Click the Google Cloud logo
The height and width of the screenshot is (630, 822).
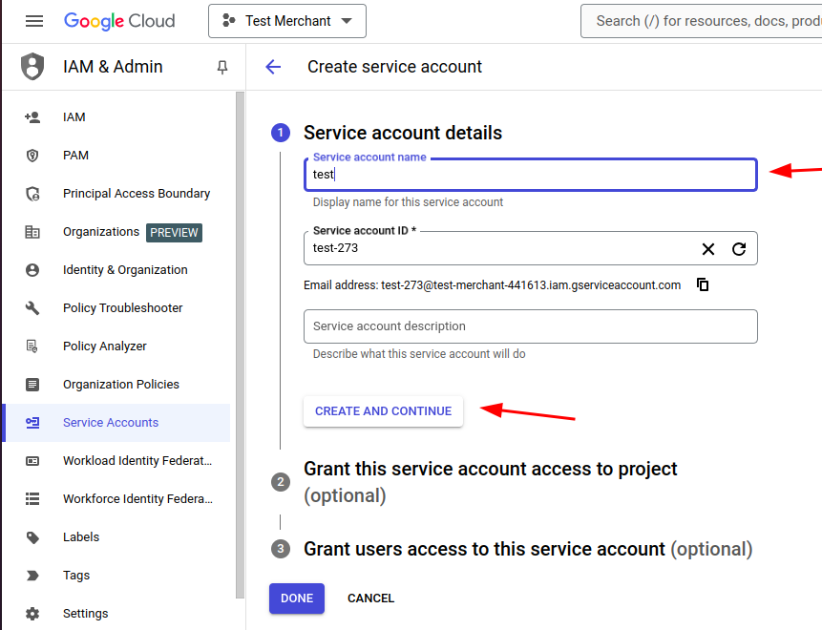coord(119,21)
